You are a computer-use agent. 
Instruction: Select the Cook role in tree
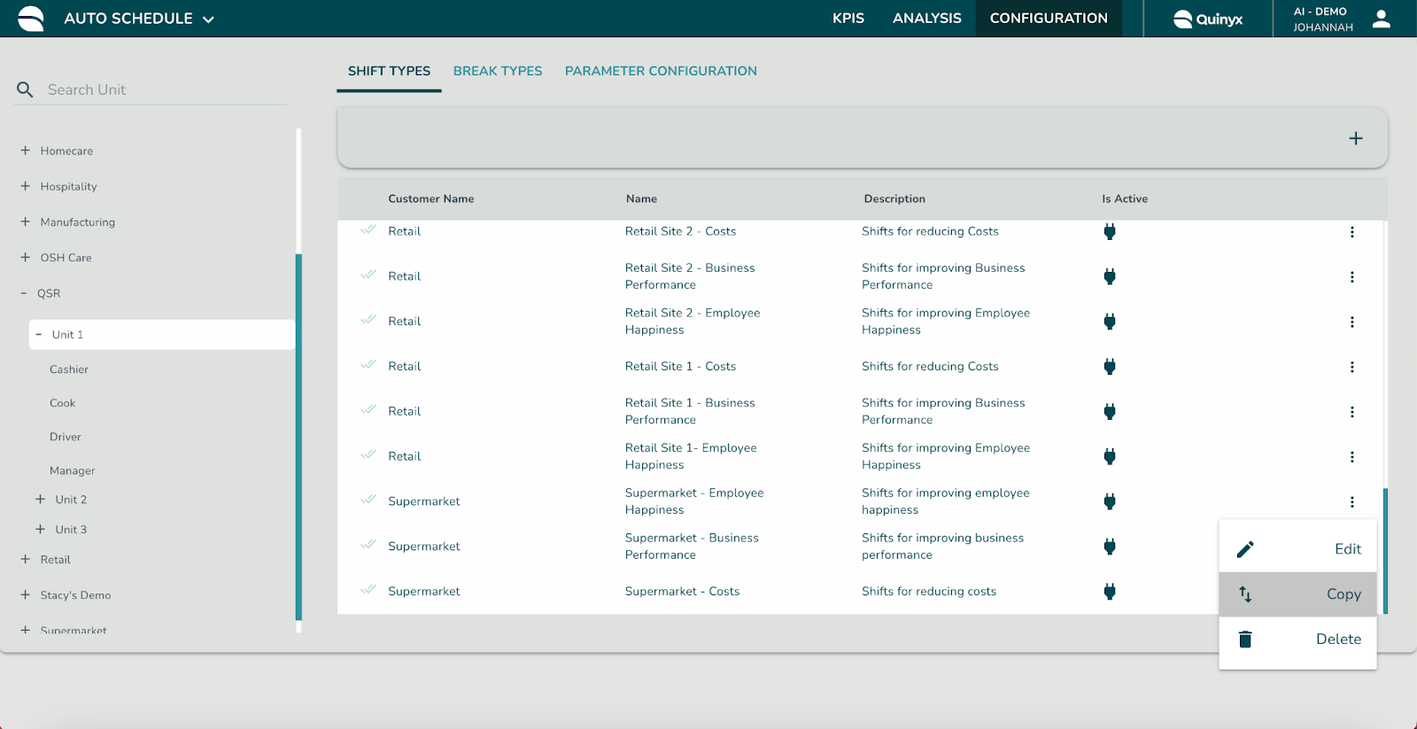pyautogui.click(x=63, y=403)
